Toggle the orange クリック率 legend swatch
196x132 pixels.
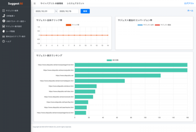pyautogui.click(x=69, y=25)
